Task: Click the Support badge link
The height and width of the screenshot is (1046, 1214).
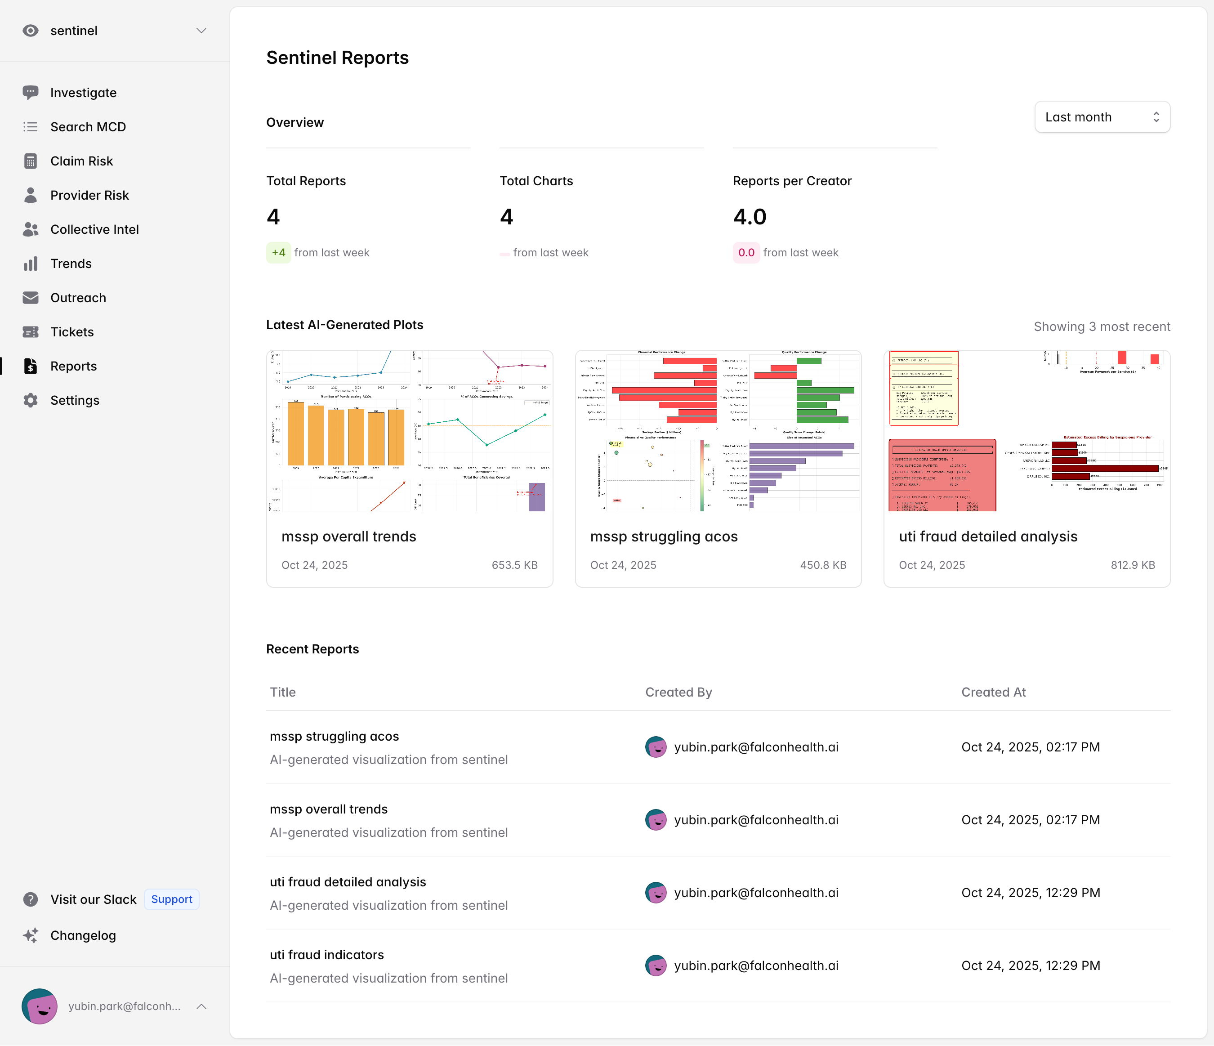Action: (x=171, y=899)
